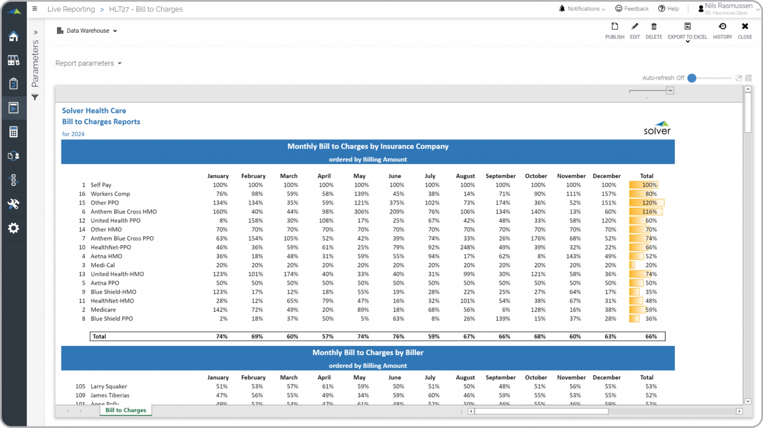Click the vertical scrollbar thumb
The width and height of the screenshot is (763, 428).
coord(748,113)
